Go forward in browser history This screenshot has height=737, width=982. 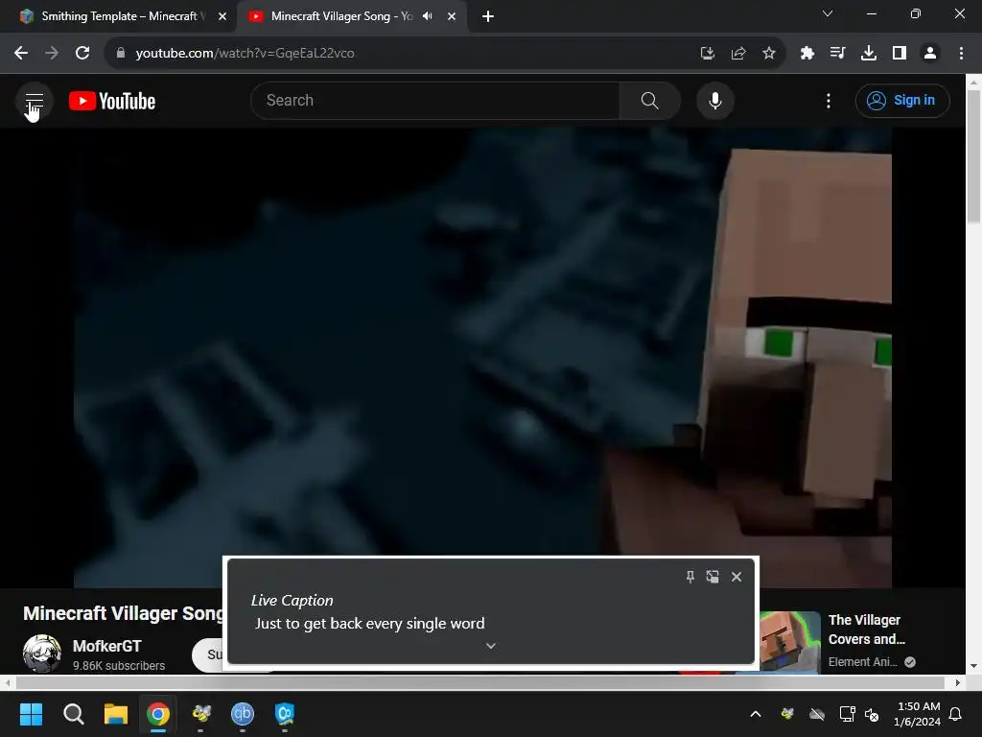click(x=52, y=54)
